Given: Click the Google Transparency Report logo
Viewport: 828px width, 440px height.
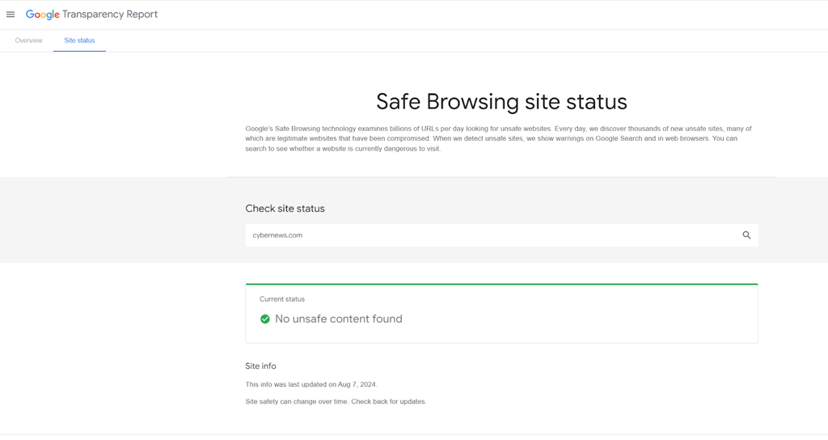Looking at the screenshot, I should click(91, 15).
